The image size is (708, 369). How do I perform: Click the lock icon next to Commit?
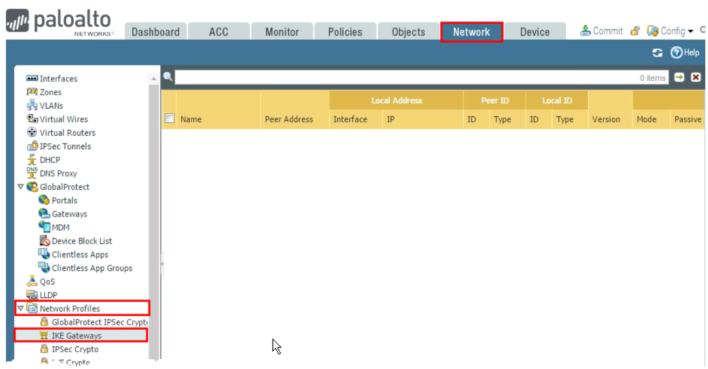click(635, 31)
